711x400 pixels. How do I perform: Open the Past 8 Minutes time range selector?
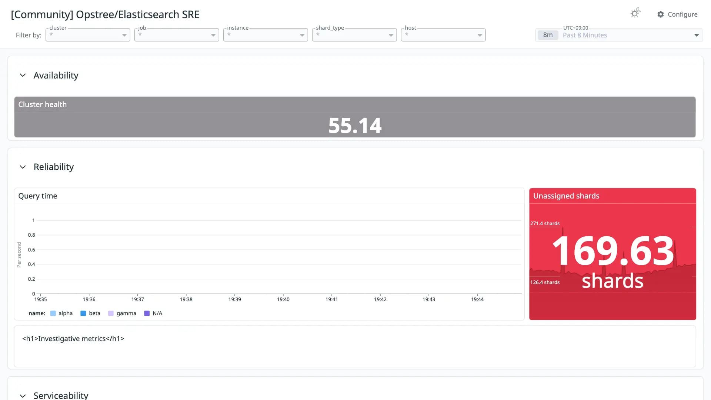(x=619, y=35)
